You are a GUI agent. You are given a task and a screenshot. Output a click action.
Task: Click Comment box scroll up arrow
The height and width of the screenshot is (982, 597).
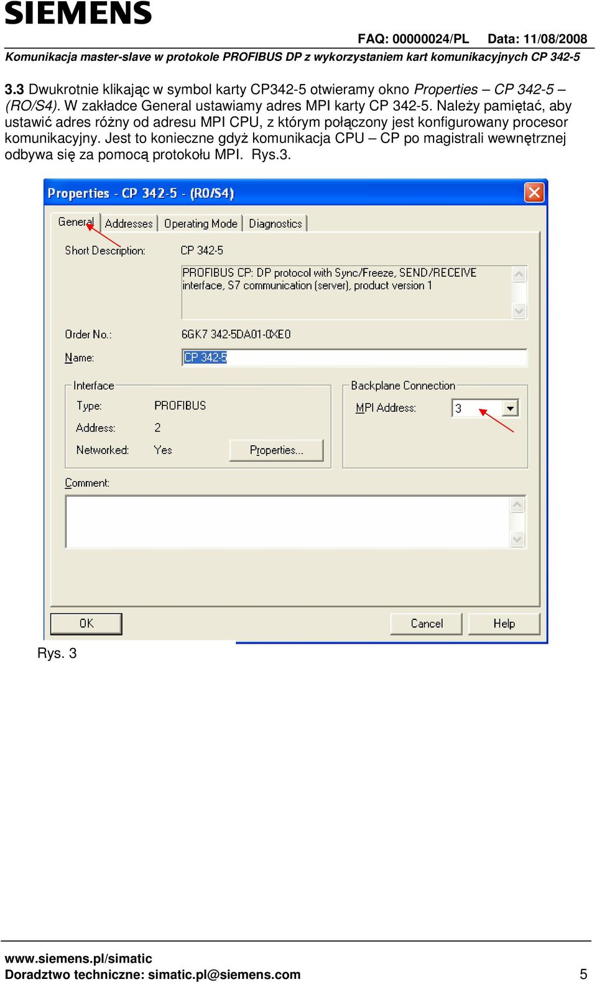(517, 504)
